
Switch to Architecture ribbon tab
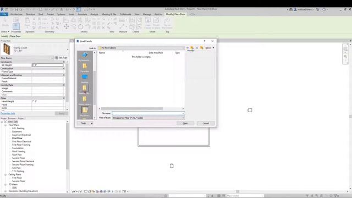(x=16, y=14)
